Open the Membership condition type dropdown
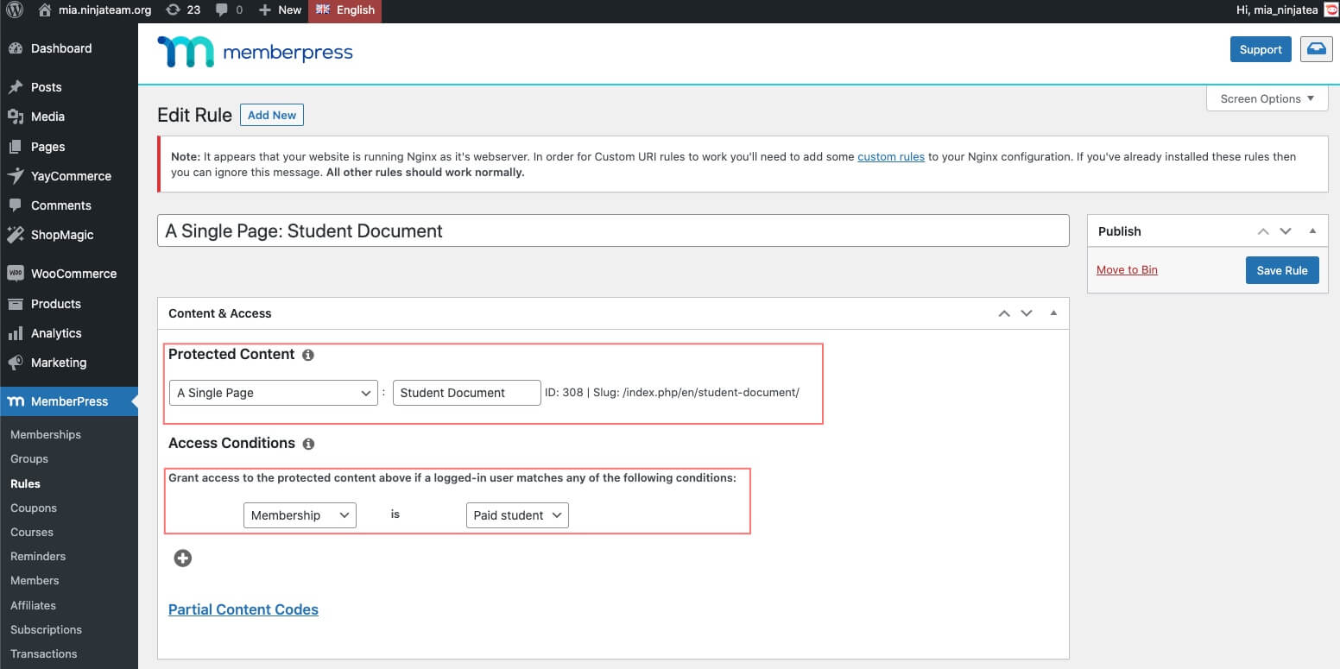 (299, 515)
